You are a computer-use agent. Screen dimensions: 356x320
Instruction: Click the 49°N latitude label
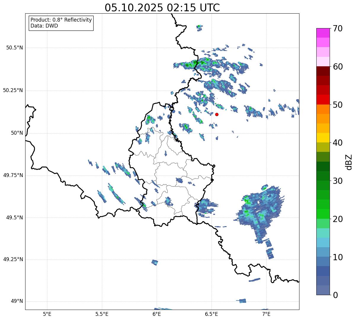click(17, 301)
